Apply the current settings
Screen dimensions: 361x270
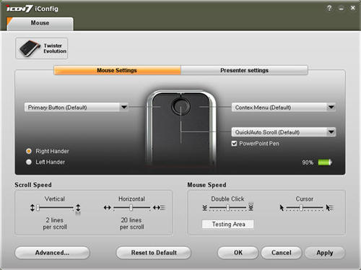(x=325, y=253)
